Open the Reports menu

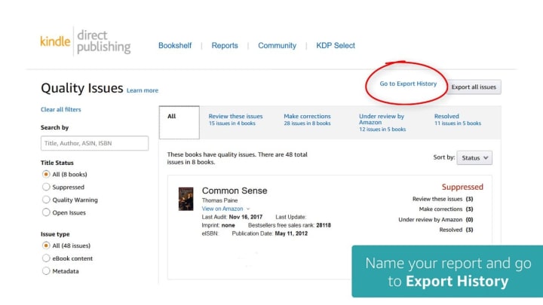pyautogui.click(x=225, y=45)
